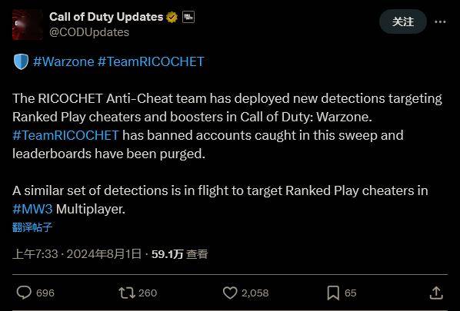The width and height of the screenshot is (460, 311).
Task: Open the #Warzone hashtag link
Action: tap(64, 61)
